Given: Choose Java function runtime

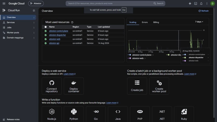Looking at the screenshot, I should [118, 114].
